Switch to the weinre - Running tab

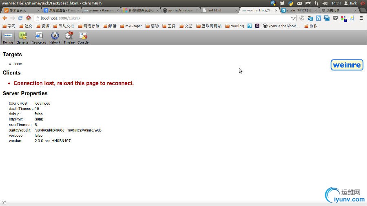[101, 10]
